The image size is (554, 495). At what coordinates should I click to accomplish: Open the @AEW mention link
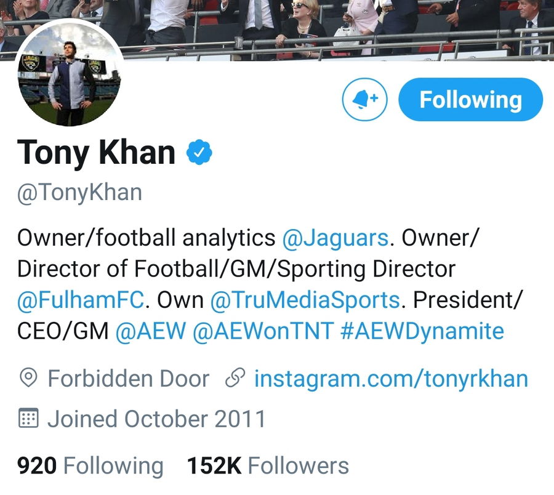(150, 331)
